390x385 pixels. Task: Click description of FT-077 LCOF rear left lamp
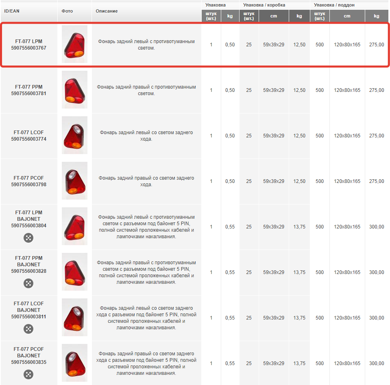146,136
